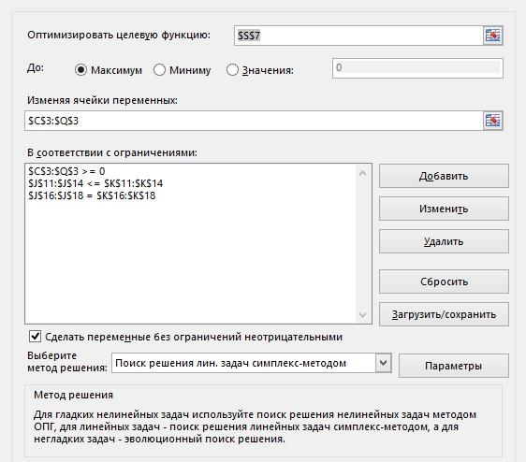Select the Миниму radio button
The height and width of the screenshot is (462, 526).
159,70
